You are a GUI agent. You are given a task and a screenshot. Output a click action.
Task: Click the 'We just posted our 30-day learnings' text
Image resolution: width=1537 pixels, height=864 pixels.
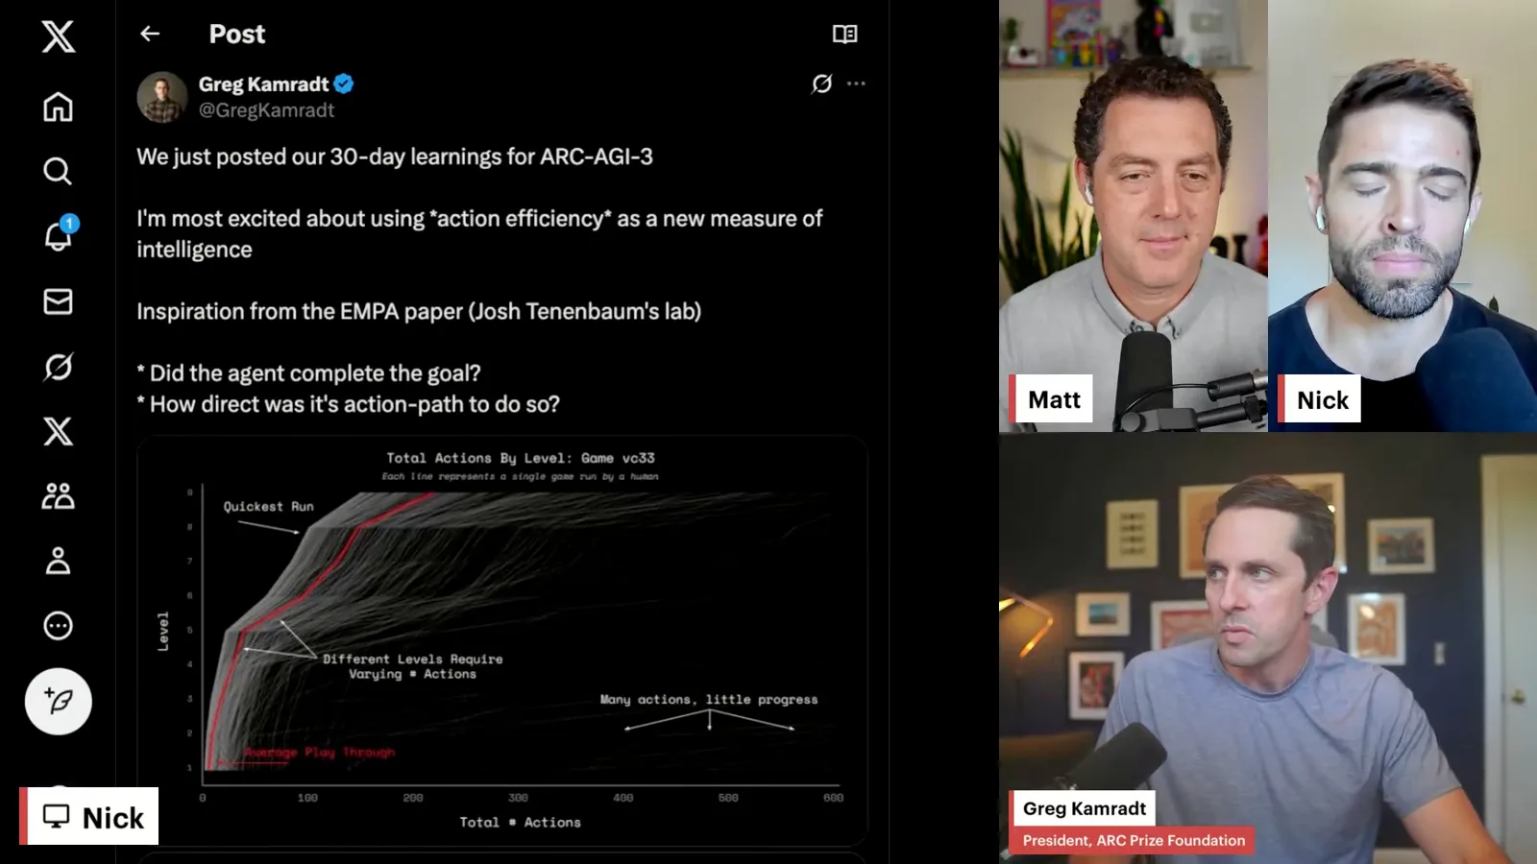click(395, 156)
